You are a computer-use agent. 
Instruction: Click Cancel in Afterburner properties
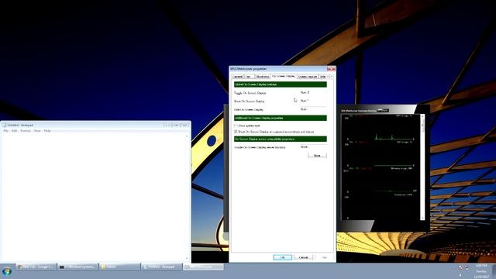pos(304,257)
